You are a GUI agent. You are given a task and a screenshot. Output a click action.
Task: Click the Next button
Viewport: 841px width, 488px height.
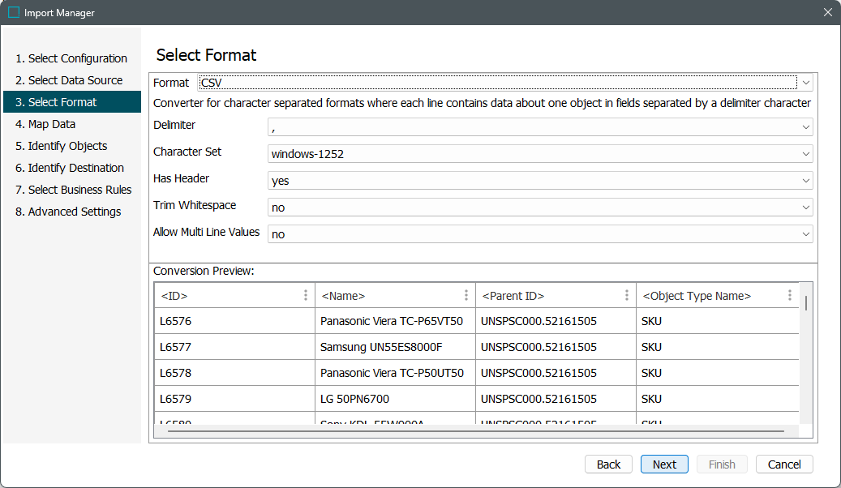pos(664,464)
